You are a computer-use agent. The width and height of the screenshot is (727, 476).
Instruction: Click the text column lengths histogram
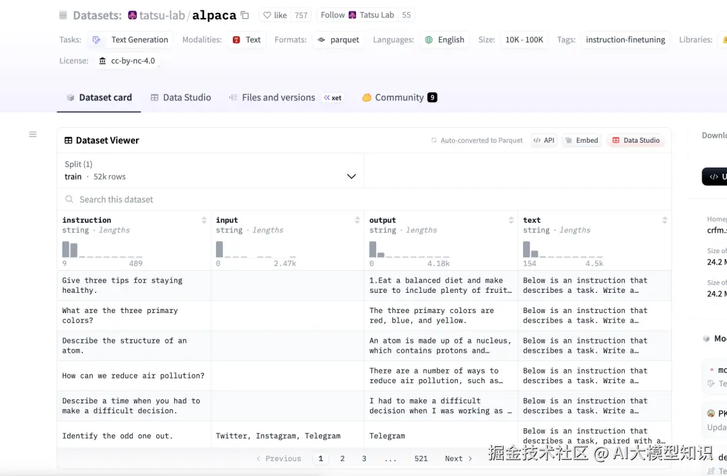(x=563, y=249)
